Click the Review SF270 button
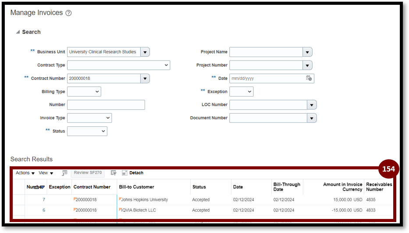 pyautogui.click(x=88, y=172)
